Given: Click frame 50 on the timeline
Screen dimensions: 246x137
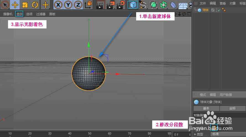Looking at the screenshot, I should pos(90,134).
